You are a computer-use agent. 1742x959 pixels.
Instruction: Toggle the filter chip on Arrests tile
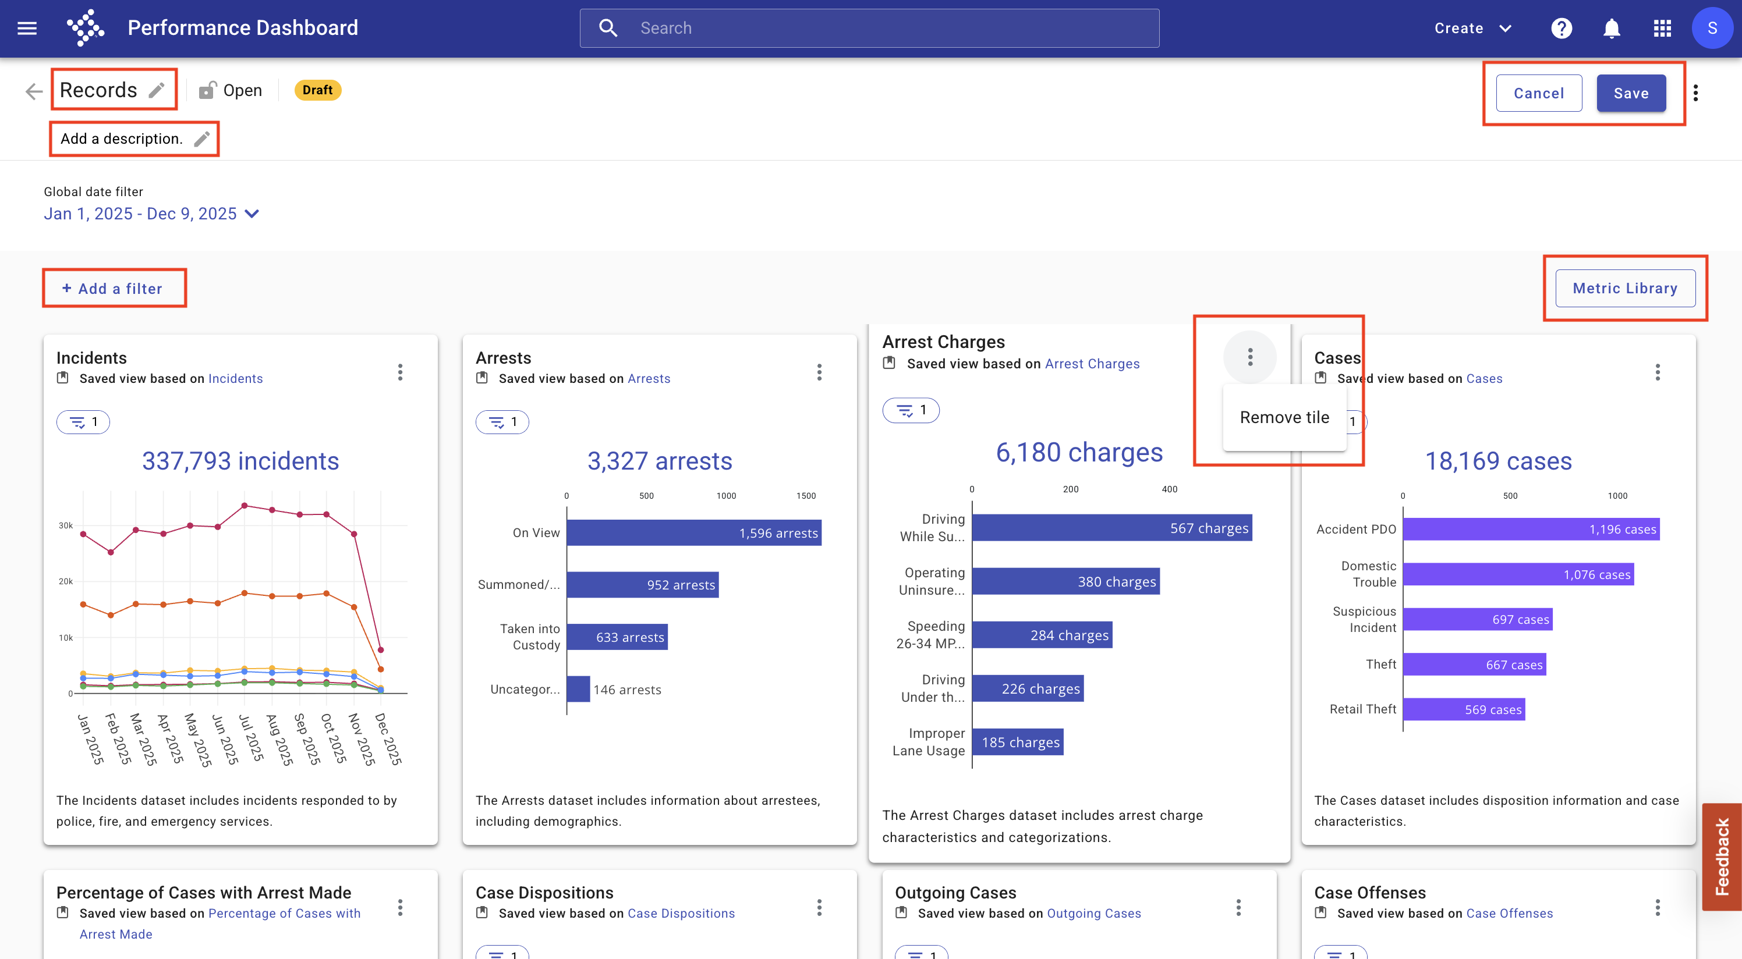[x=502, y=422]
